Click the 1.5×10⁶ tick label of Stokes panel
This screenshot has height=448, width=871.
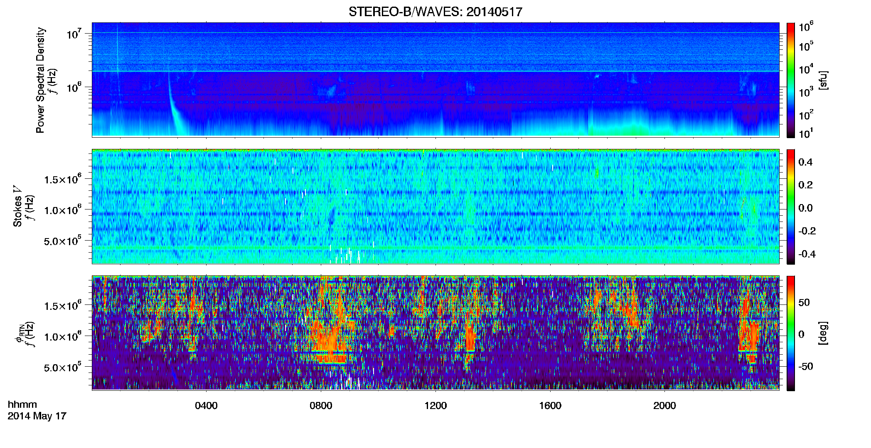pos(63,179)
